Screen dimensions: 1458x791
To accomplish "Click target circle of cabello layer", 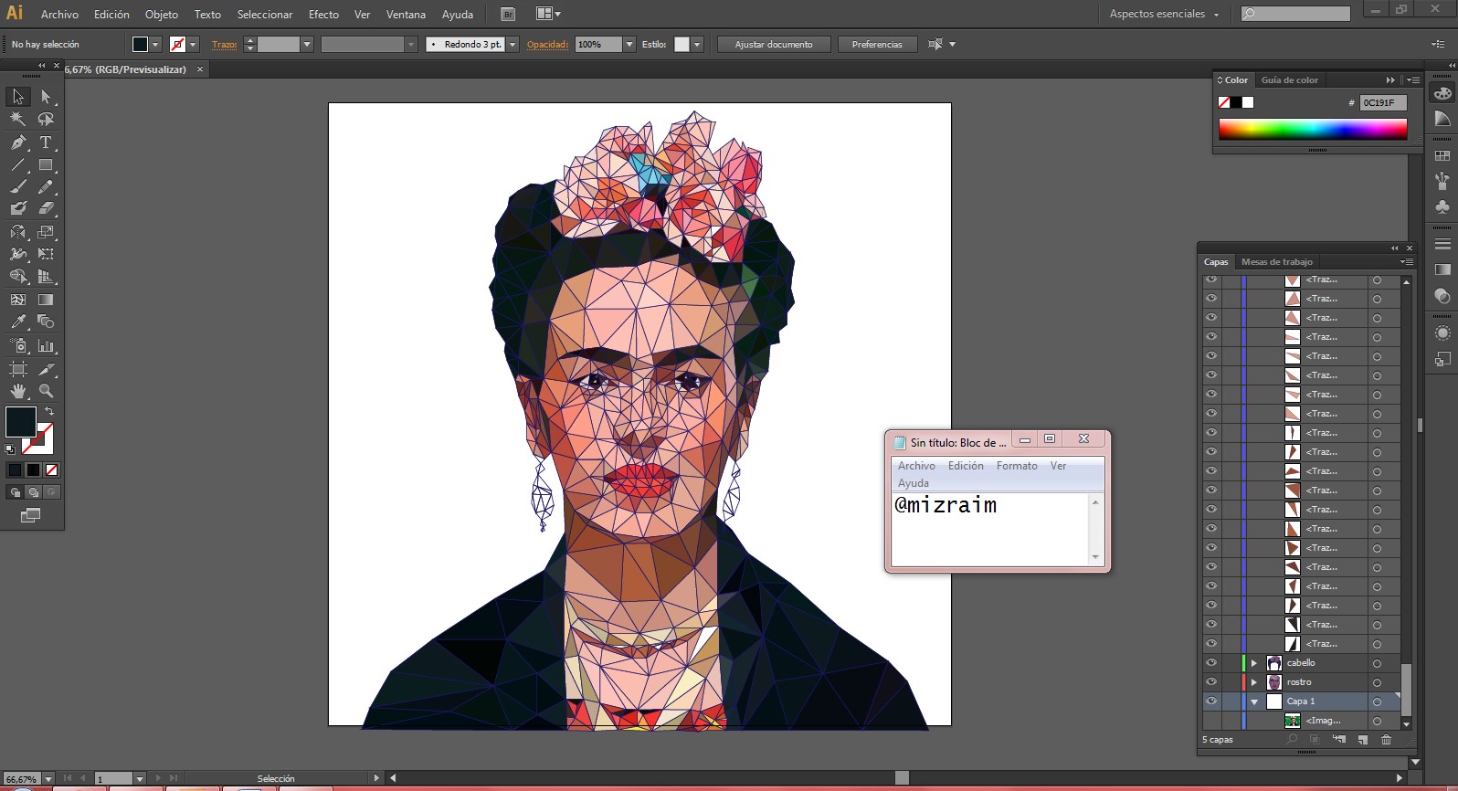I will tap(1377, 664).
